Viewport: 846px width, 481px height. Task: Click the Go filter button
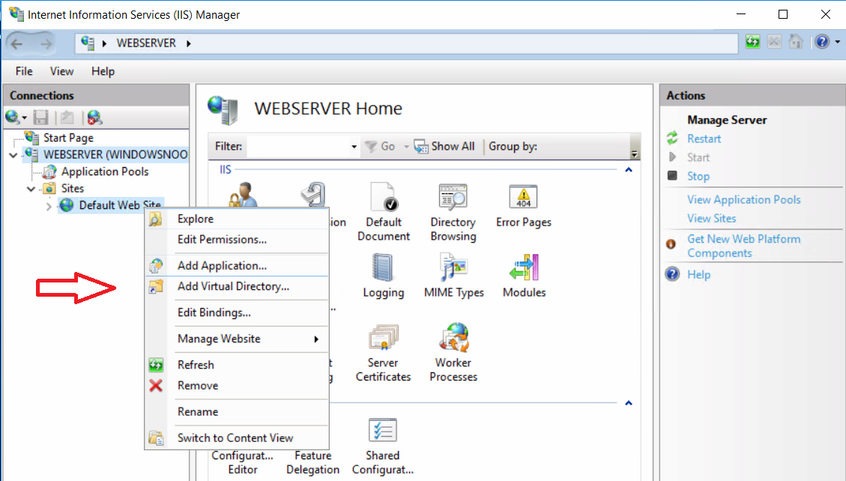click(381, 146)
